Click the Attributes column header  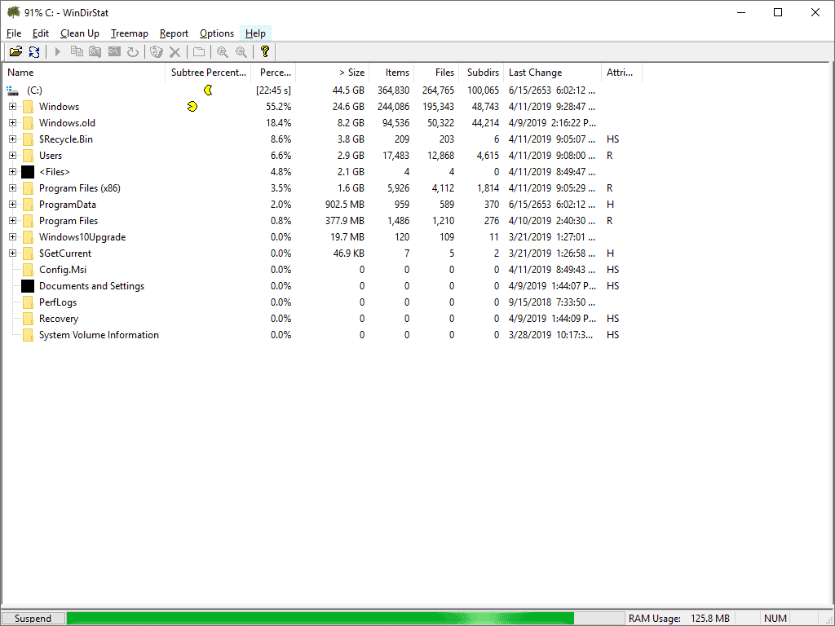pyautogui.click(x=622, y=73)
